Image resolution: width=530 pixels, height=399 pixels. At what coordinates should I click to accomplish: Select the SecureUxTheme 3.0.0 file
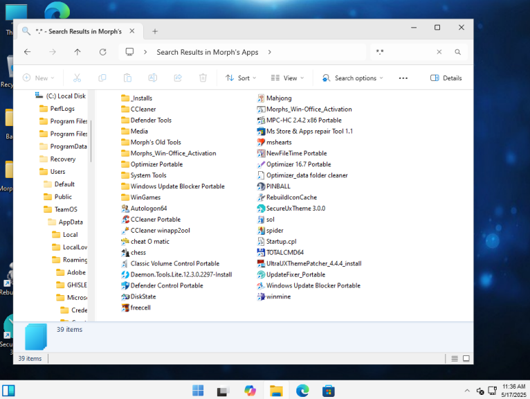tap(291, 209)
